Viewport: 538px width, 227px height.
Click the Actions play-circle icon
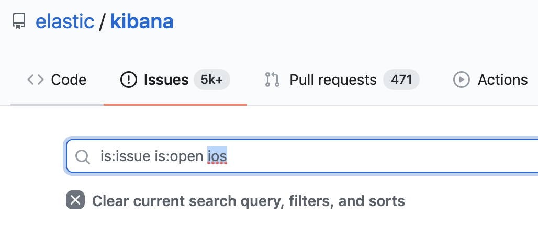tap(461, 80)
